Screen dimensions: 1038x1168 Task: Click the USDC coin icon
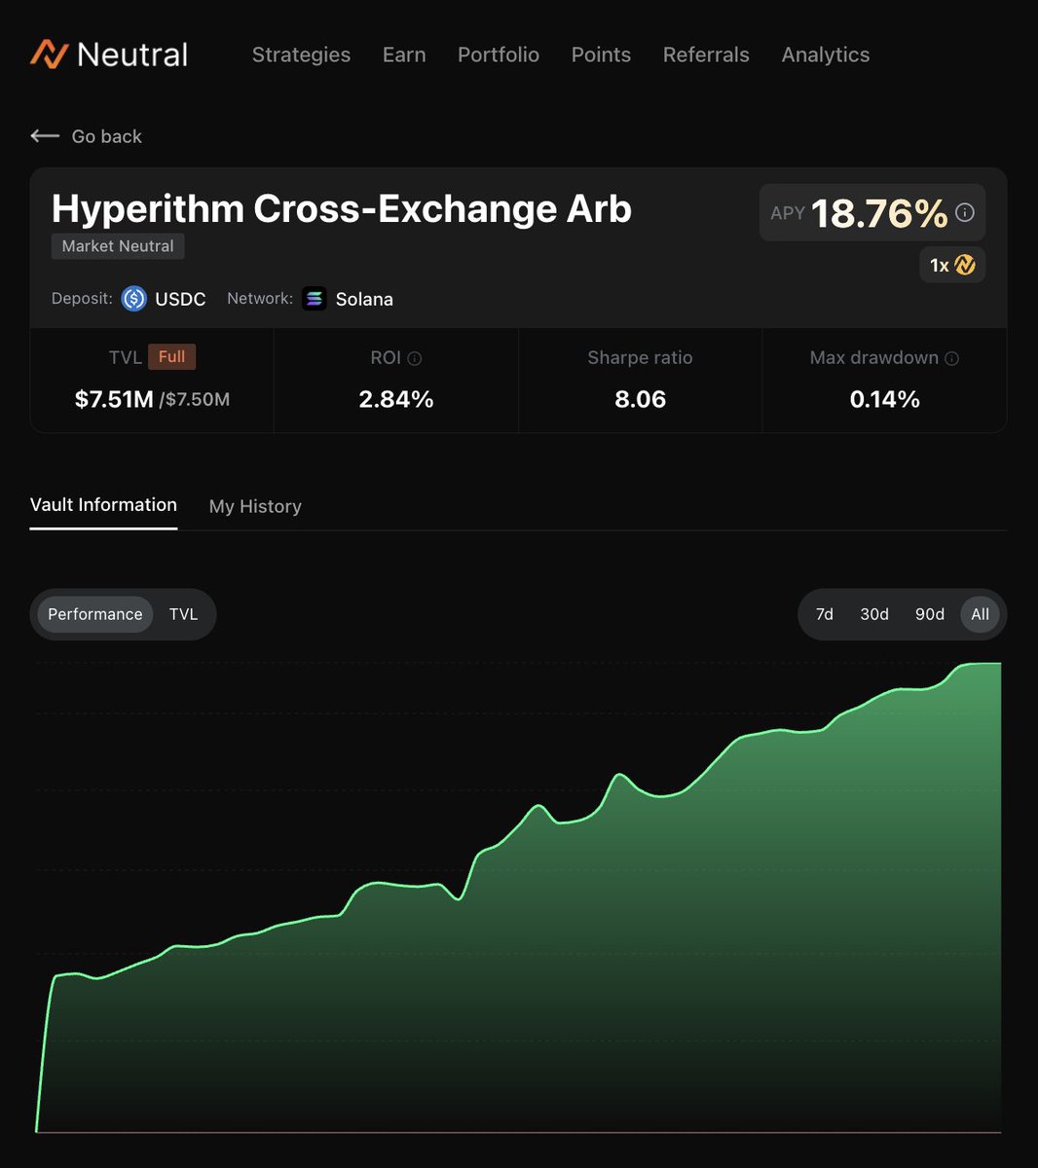(x=133, y=299)
